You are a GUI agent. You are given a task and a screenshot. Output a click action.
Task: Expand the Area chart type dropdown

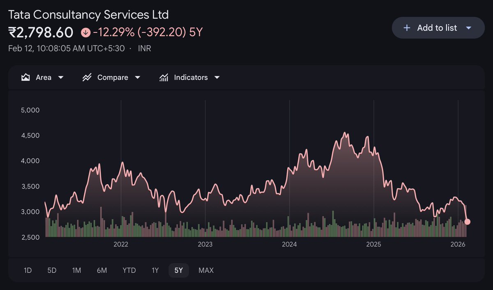click(x=61, y=77)
